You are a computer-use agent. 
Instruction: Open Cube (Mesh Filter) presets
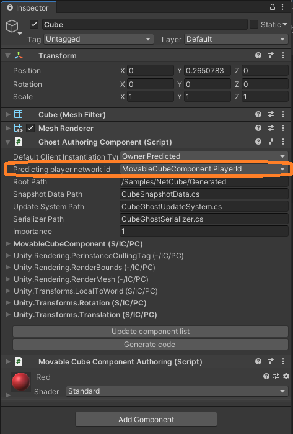click(x=271, y=114)
